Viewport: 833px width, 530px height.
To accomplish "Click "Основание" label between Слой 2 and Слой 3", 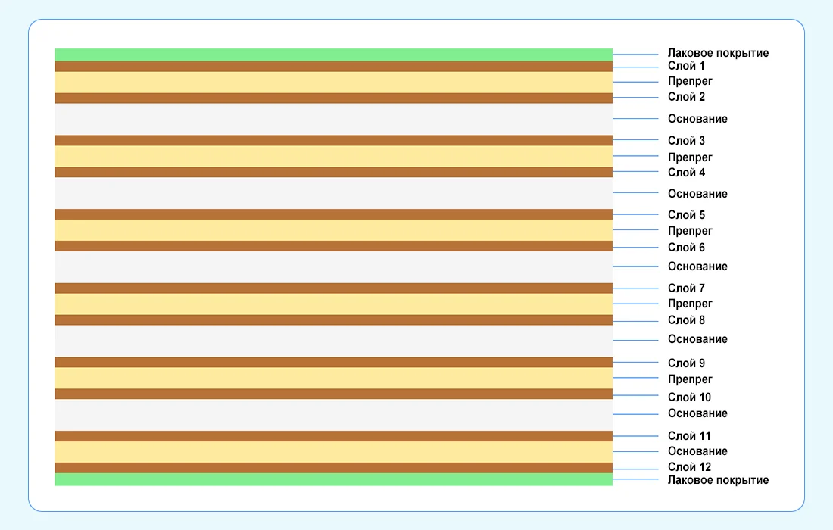I will (697, 119).
